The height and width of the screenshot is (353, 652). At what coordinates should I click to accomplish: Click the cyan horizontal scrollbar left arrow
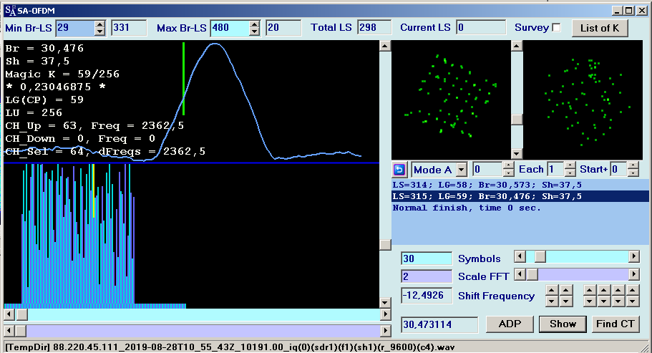[9, 314]
